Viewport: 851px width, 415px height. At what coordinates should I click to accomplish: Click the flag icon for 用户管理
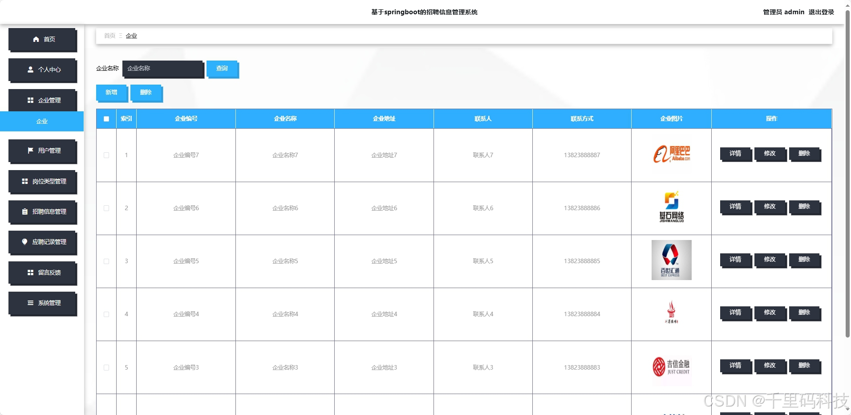pyautogui.click(x=30, y=151)
